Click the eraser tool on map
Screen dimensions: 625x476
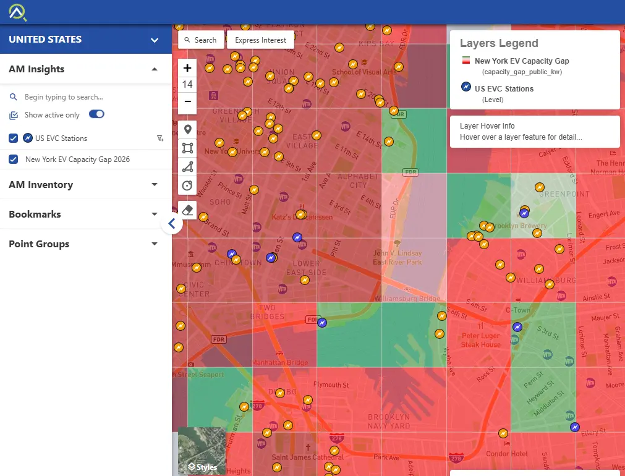coord(187,210)
